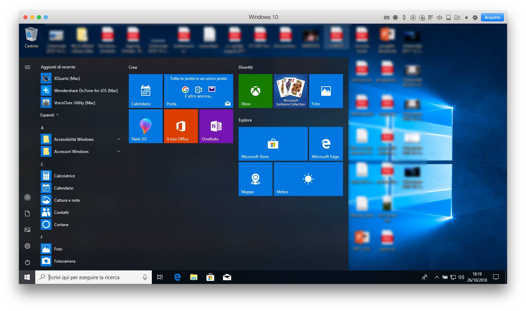Screen dimensions: 526x311
Task: Launch the Xbox tile
Action: pos(256,91)
